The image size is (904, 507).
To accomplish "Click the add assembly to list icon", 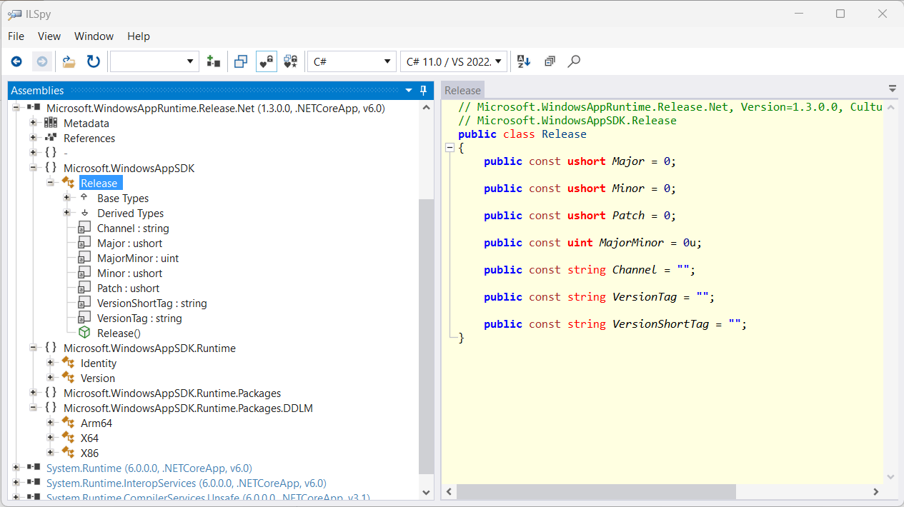I will [213, 61].
